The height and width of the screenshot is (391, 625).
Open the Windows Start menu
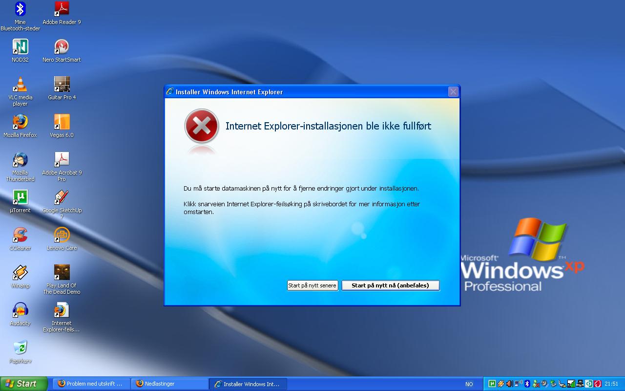24,384
